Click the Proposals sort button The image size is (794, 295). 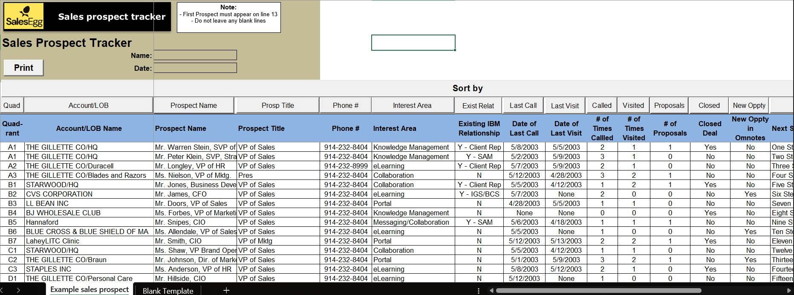point(669,105)
